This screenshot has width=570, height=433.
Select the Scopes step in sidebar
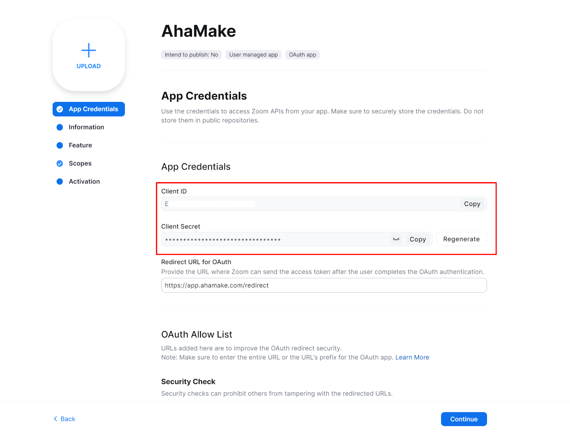[80, 164]
